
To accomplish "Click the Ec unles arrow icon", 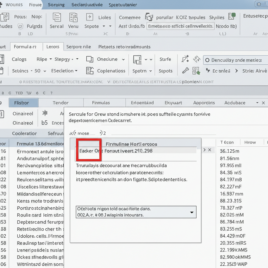I will [208, 70].
